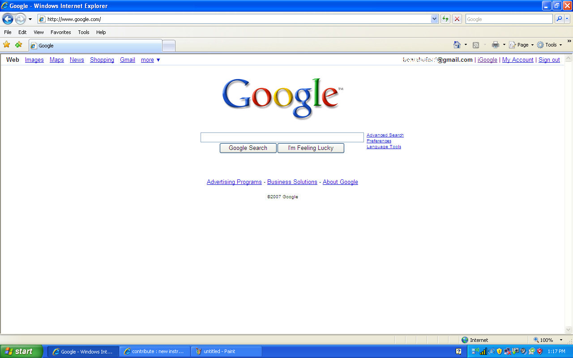Open the About Google link
573x358 pixels.
340,182
